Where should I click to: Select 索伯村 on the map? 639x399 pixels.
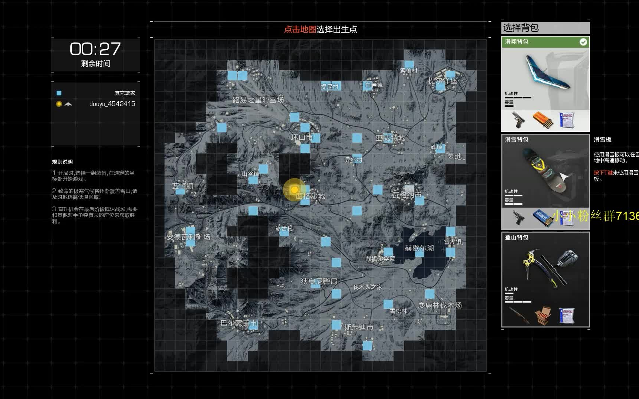[409, 71]
